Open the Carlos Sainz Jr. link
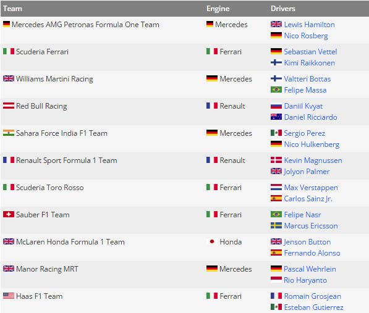The image size is (369, 313). point(308,199)
